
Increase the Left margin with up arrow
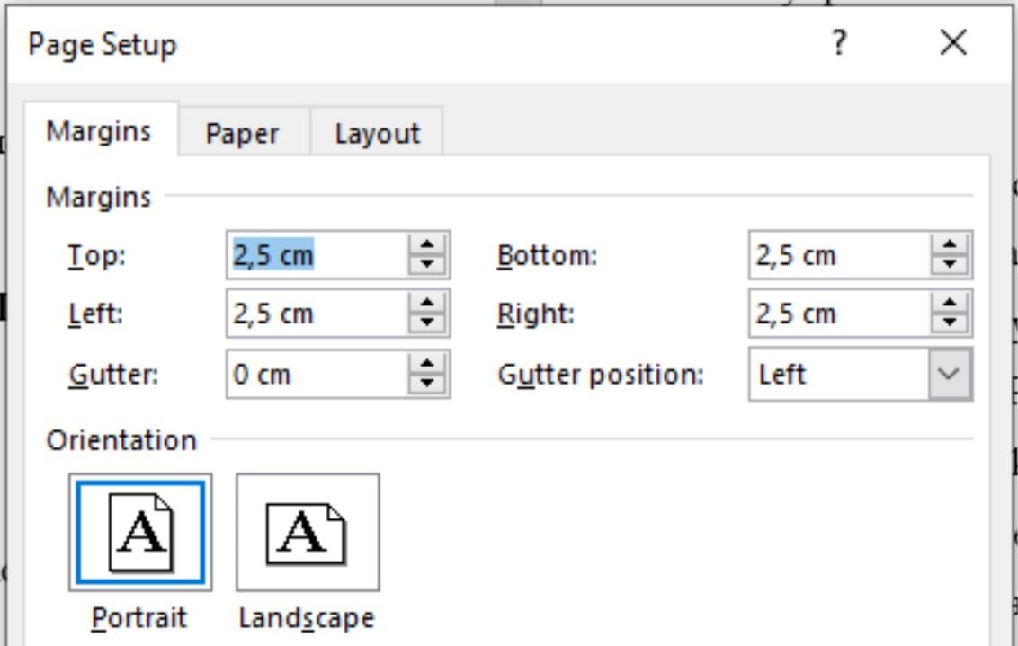pyautogui.click(x=426, y=304)
